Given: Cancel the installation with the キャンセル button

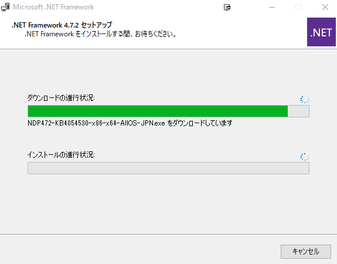Looking at the screenshot, I should (306, 252).
